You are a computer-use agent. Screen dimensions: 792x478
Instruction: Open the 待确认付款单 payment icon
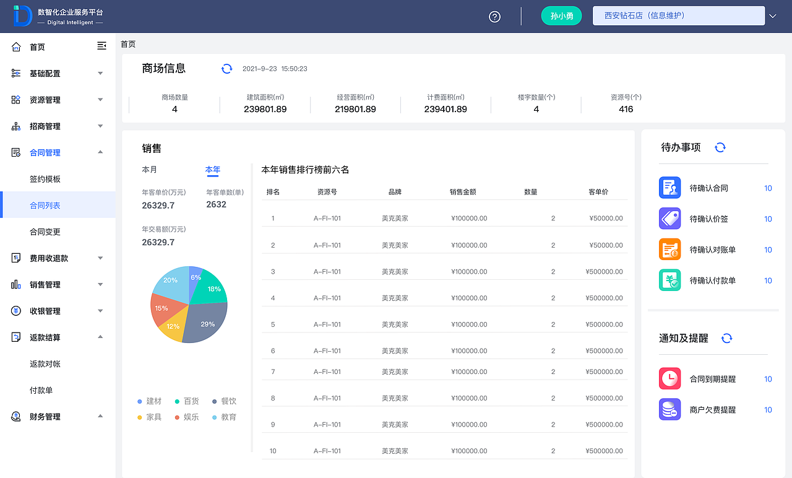pyautogui.click(x=669, y=280)
